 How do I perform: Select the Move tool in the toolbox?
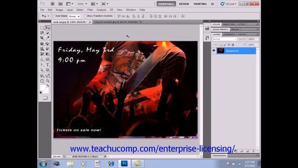pos(47,28)
